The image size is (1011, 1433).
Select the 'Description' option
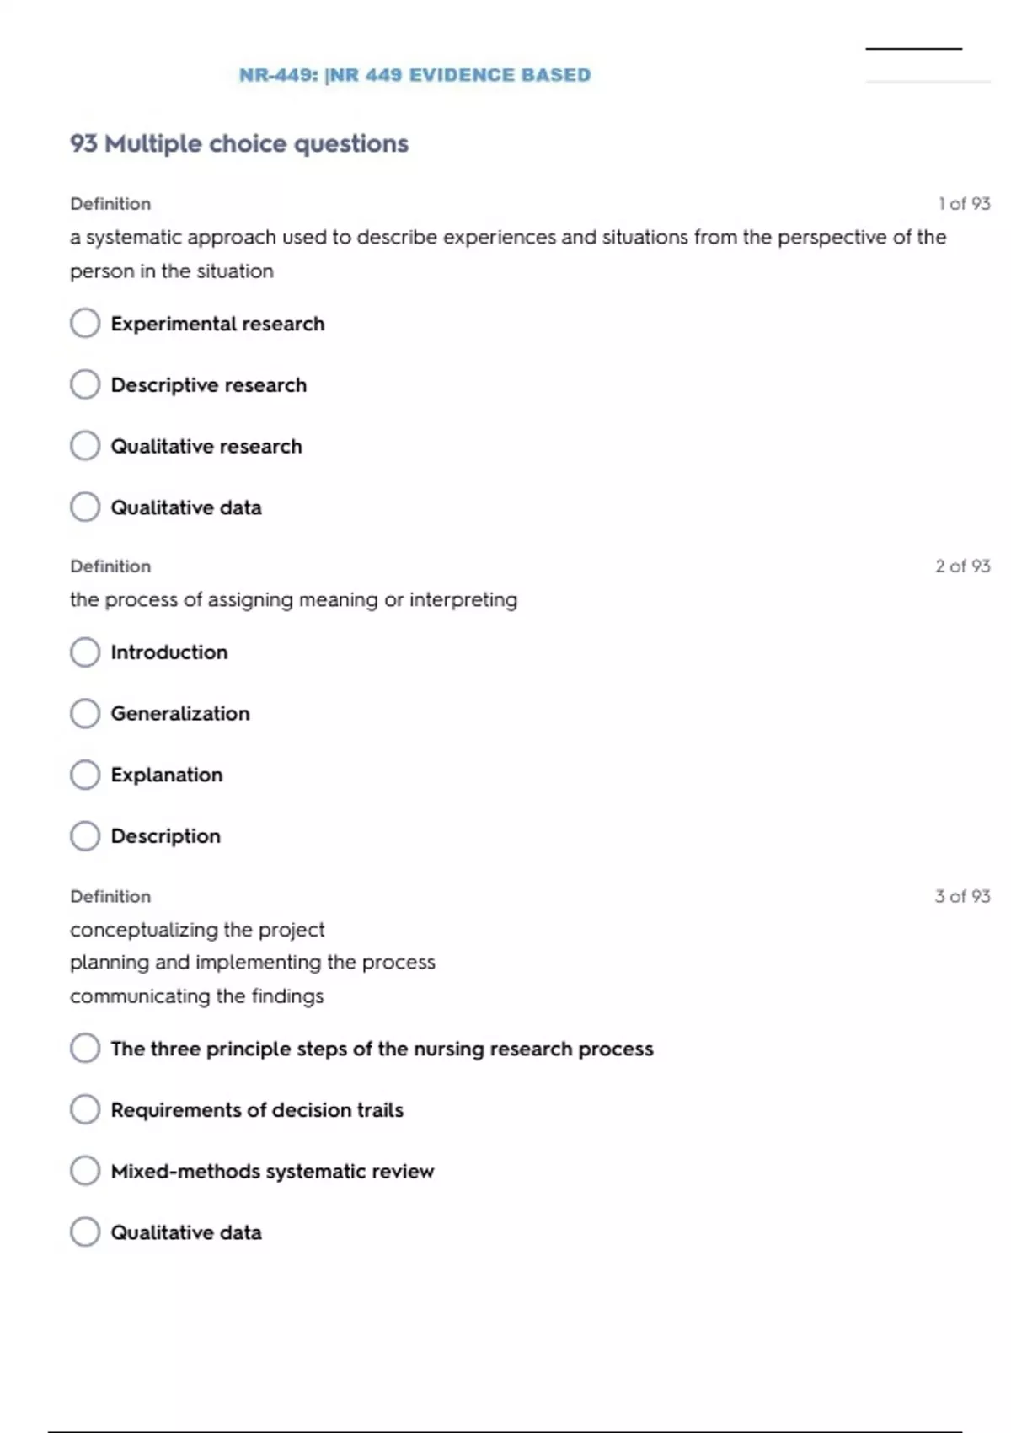[85, 835]
